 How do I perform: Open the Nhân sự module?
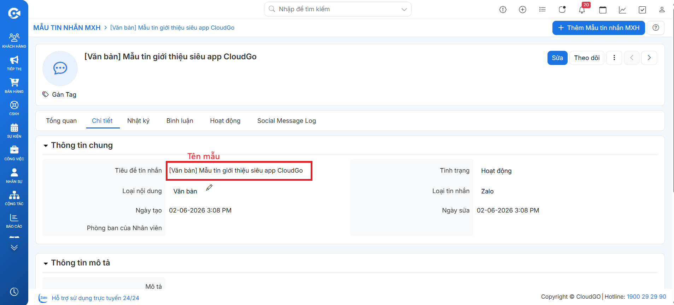click(14, 176)
